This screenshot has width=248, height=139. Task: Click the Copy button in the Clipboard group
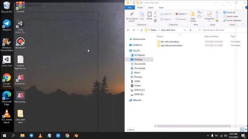pyautogui.click(x=142, y=16)
